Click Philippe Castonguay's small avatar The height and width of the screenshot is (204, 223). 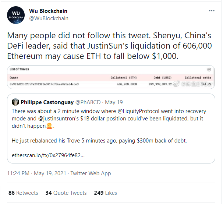click(x=15, y=102)
